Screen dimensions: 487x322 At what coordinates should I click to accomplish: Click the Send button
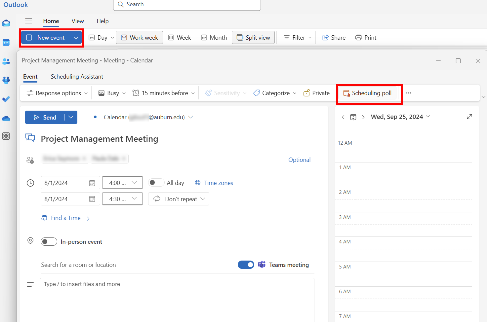pos(45,117)
